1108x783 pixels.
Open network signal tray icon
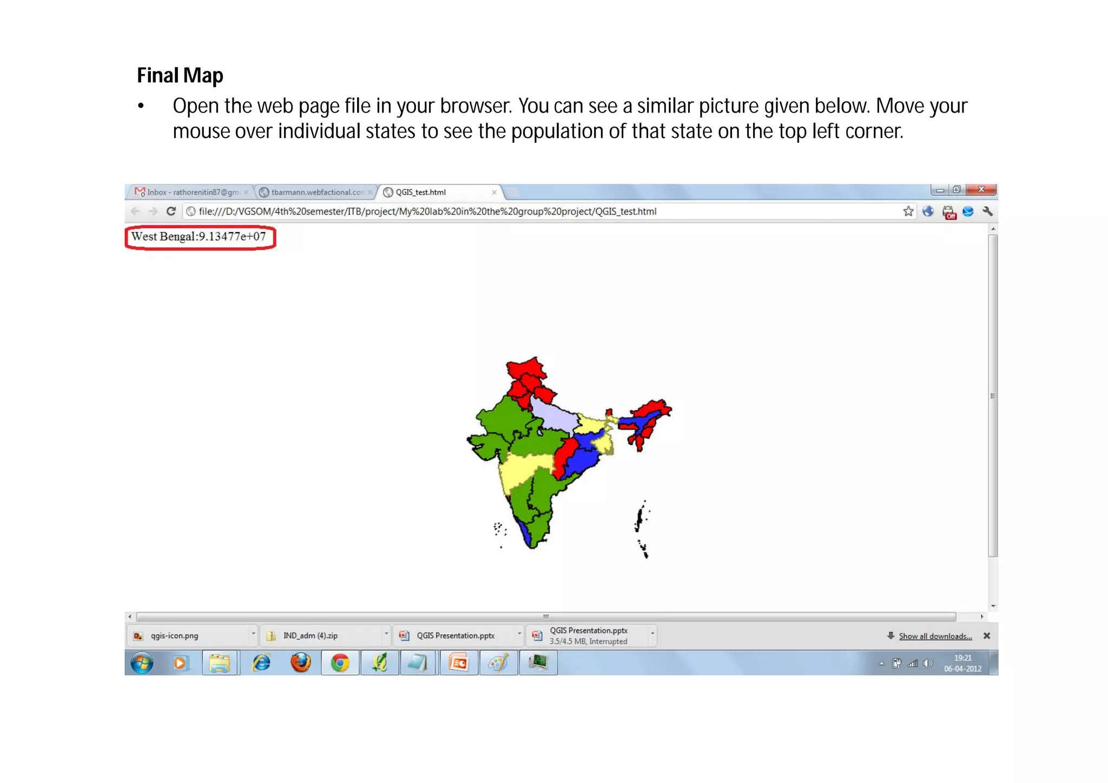913,663
